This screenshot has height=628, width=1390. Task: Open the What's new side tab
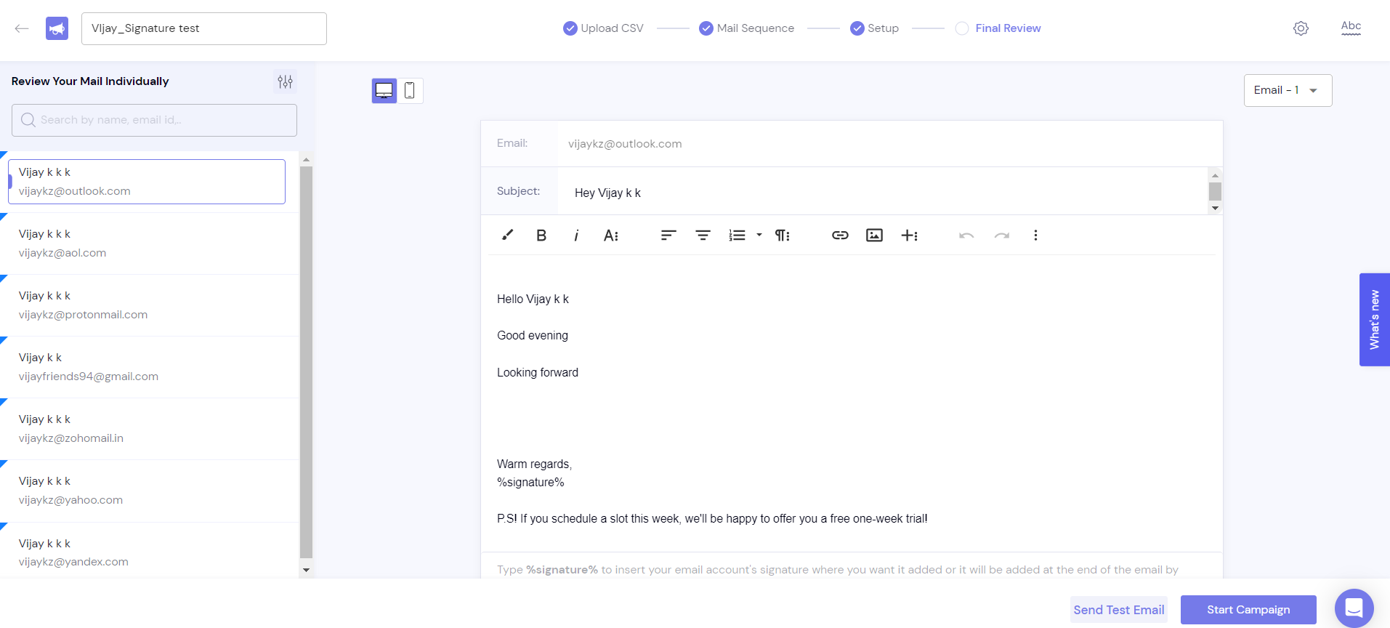pos(1374,320)
